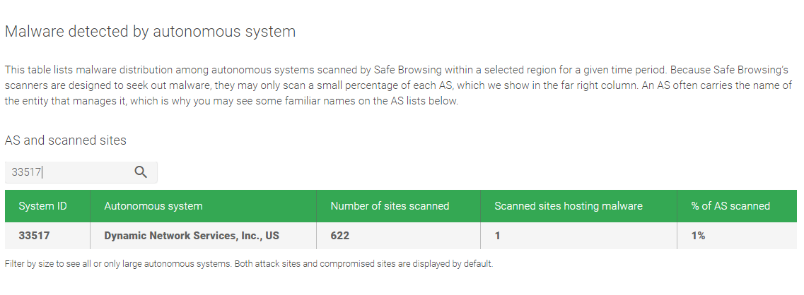Select the 33517 System ID cell

(x=34, y=236)
